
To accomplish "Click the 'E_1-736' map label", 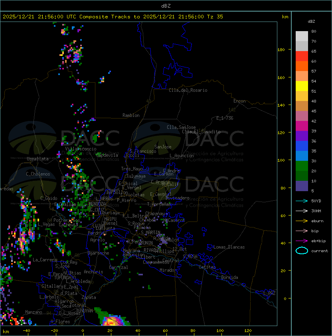I will [x=225, y=118].
